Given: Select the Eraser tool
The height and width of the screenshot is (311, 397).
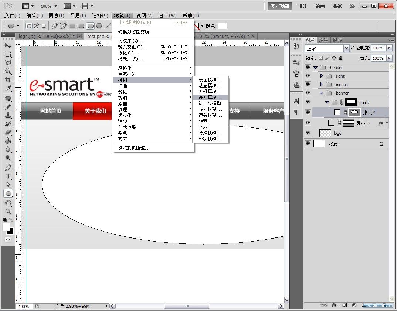Looking at the screenshot, I should tap(8, 132).
